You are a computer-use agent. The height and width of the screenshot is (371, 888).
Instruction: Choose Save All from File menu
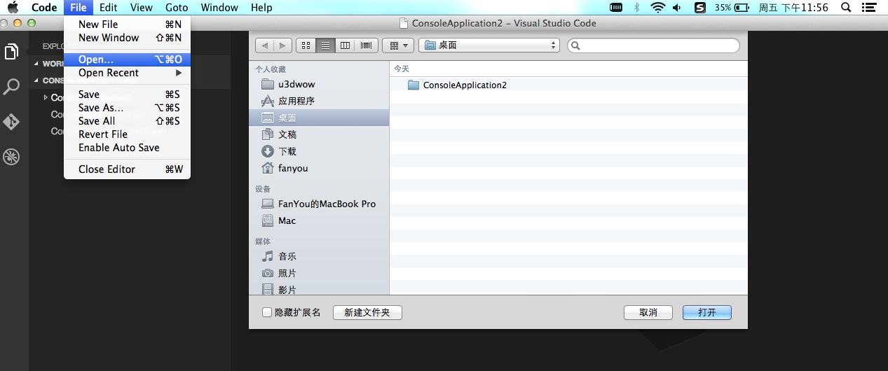click(127, 120)
